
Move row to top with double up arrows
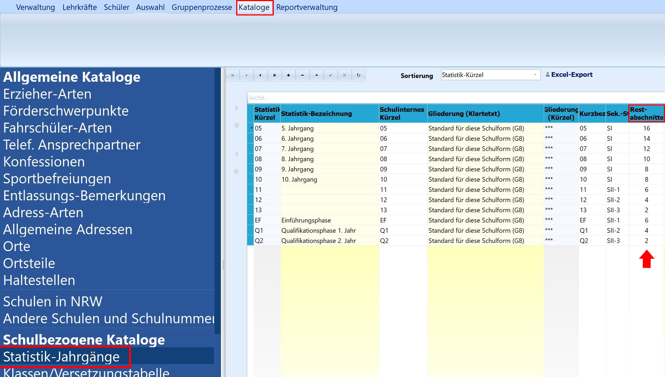(x=237, y=125)
